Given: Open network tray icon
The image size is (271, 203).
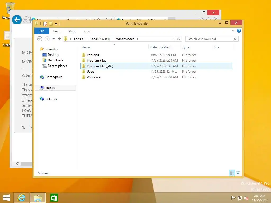Looking at the screenshot, I should (240, 198).
